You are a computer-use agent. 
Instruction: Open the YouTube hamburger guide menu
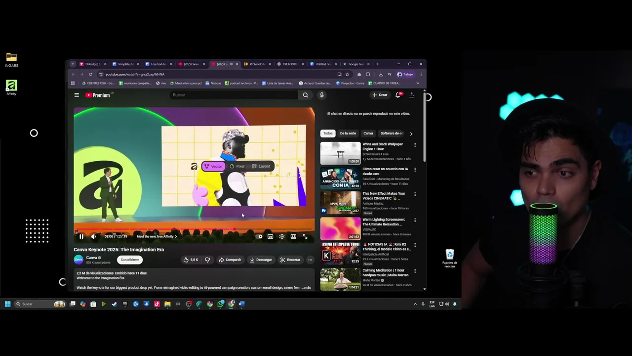(x=77, y=95)
